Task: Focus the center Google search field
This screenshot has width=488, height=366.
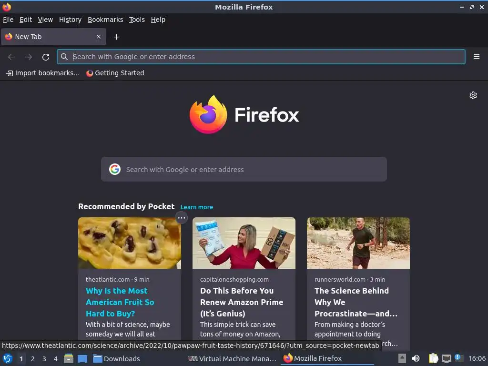Action: pos(244,169)
